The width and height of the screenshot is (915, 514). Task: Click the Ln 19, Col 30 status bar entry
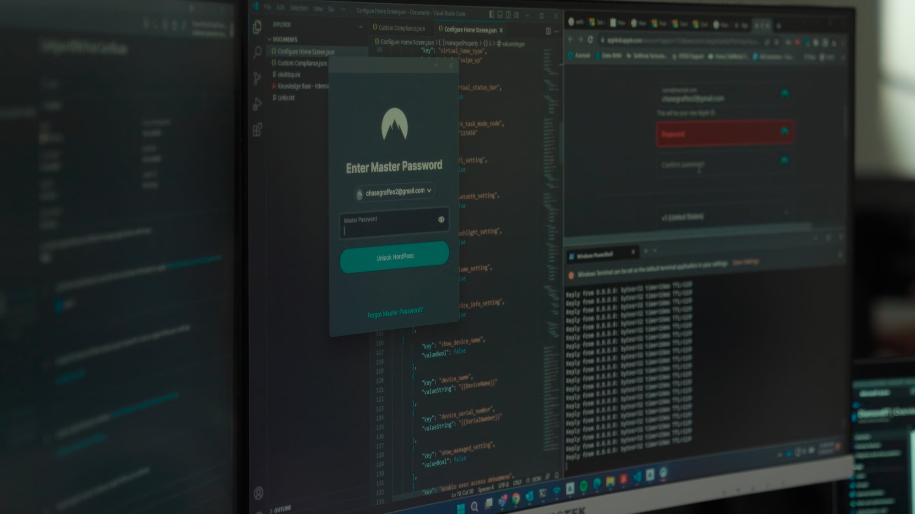click(x=462, y=493)
